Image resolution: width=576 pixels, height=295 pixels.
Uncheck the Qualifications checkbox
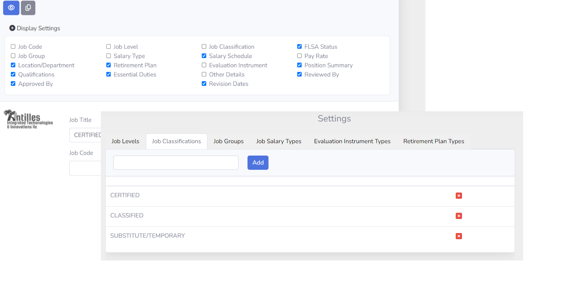coord(13,74)
